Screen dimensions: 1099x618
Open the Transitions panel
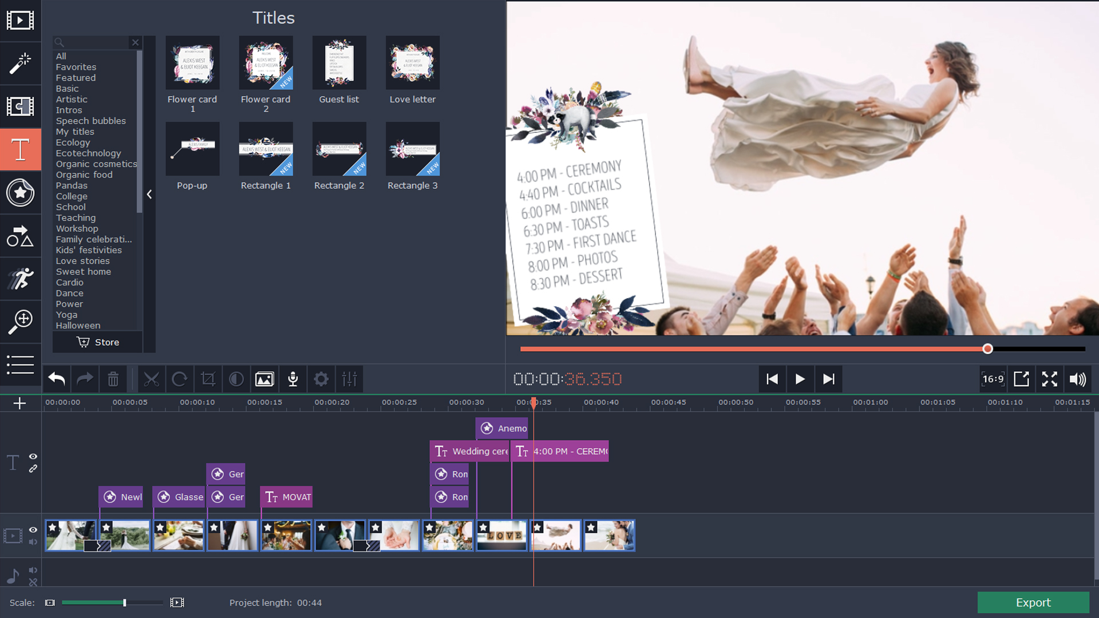21,106
